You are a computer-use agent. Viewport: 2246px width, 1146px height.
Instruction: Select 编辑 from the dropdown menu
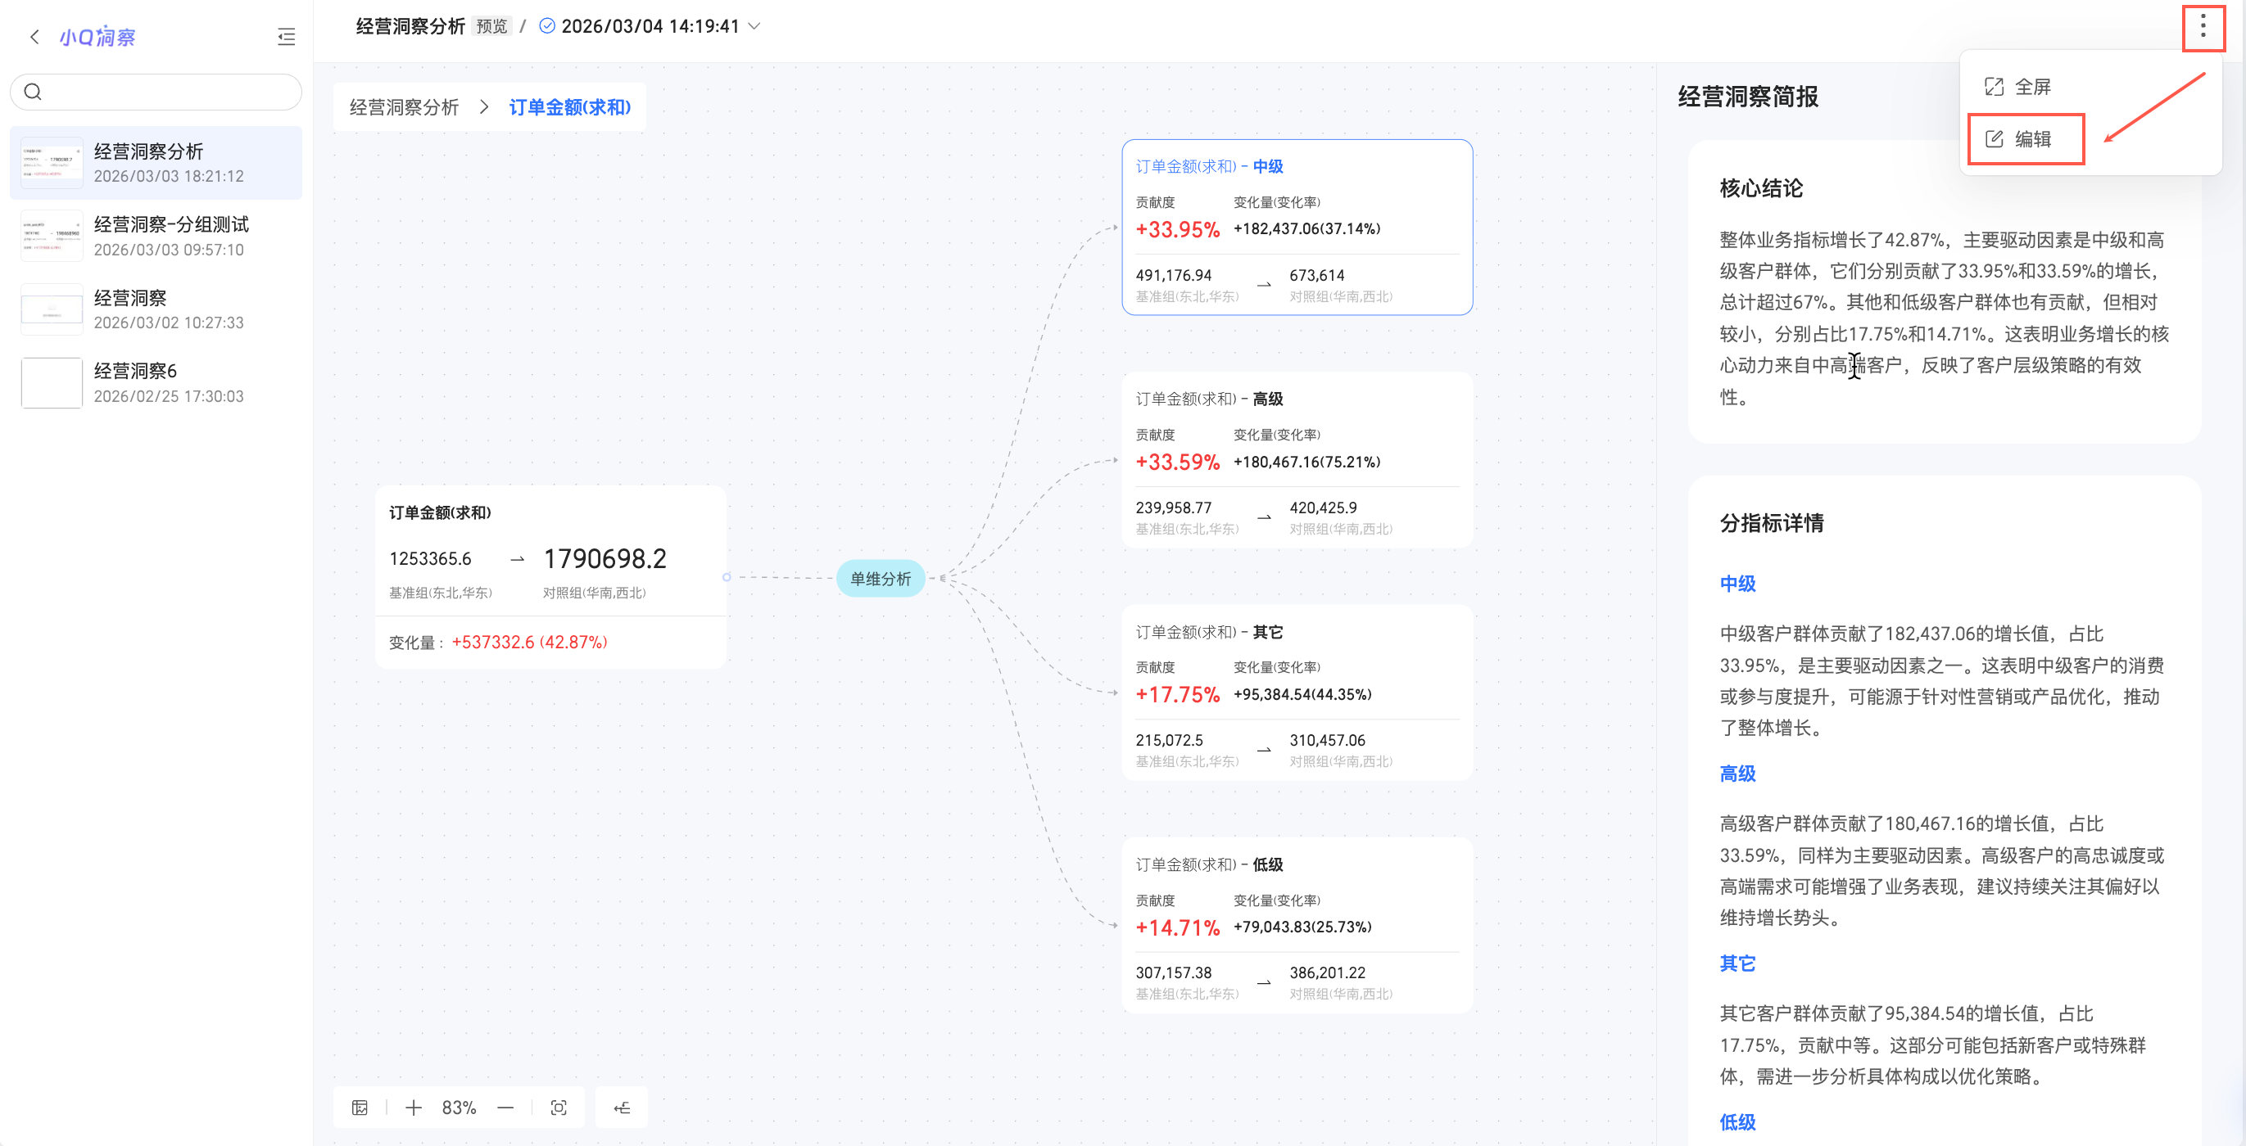2031,139
